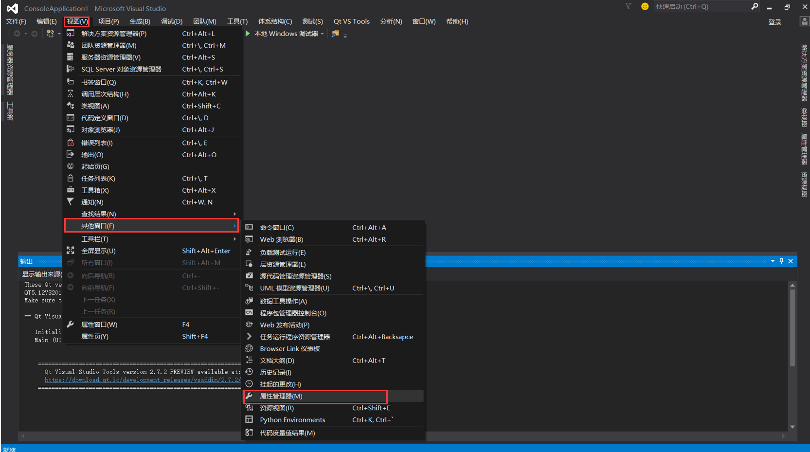Click the 书签窗口(Q) icon
Viewport: 810px width, 452px height.
tap(71, 82)
